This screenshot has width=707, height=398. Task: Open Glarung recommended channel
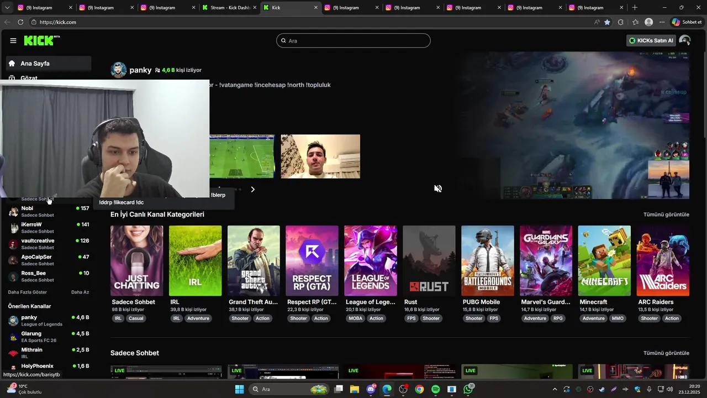(x=49, y=337)
